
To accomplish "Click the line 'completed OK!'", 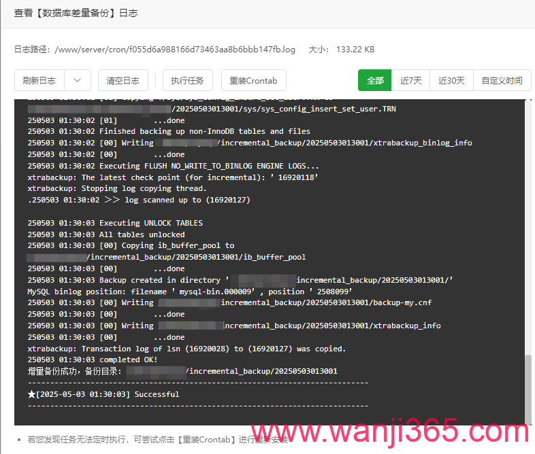I will pyautogui.click(x=93, y=360).
